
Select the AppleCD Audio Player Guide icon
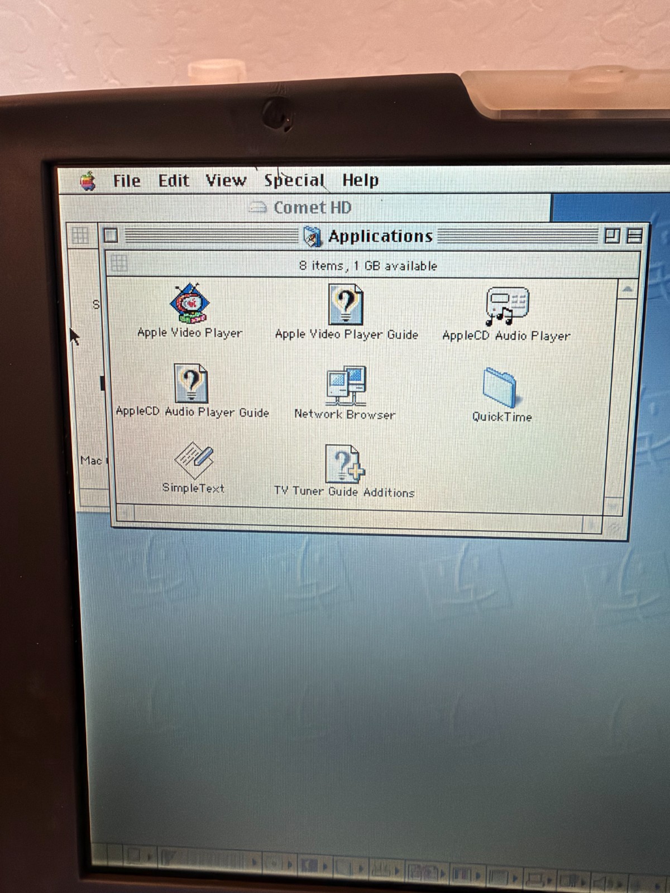[191, 383]
